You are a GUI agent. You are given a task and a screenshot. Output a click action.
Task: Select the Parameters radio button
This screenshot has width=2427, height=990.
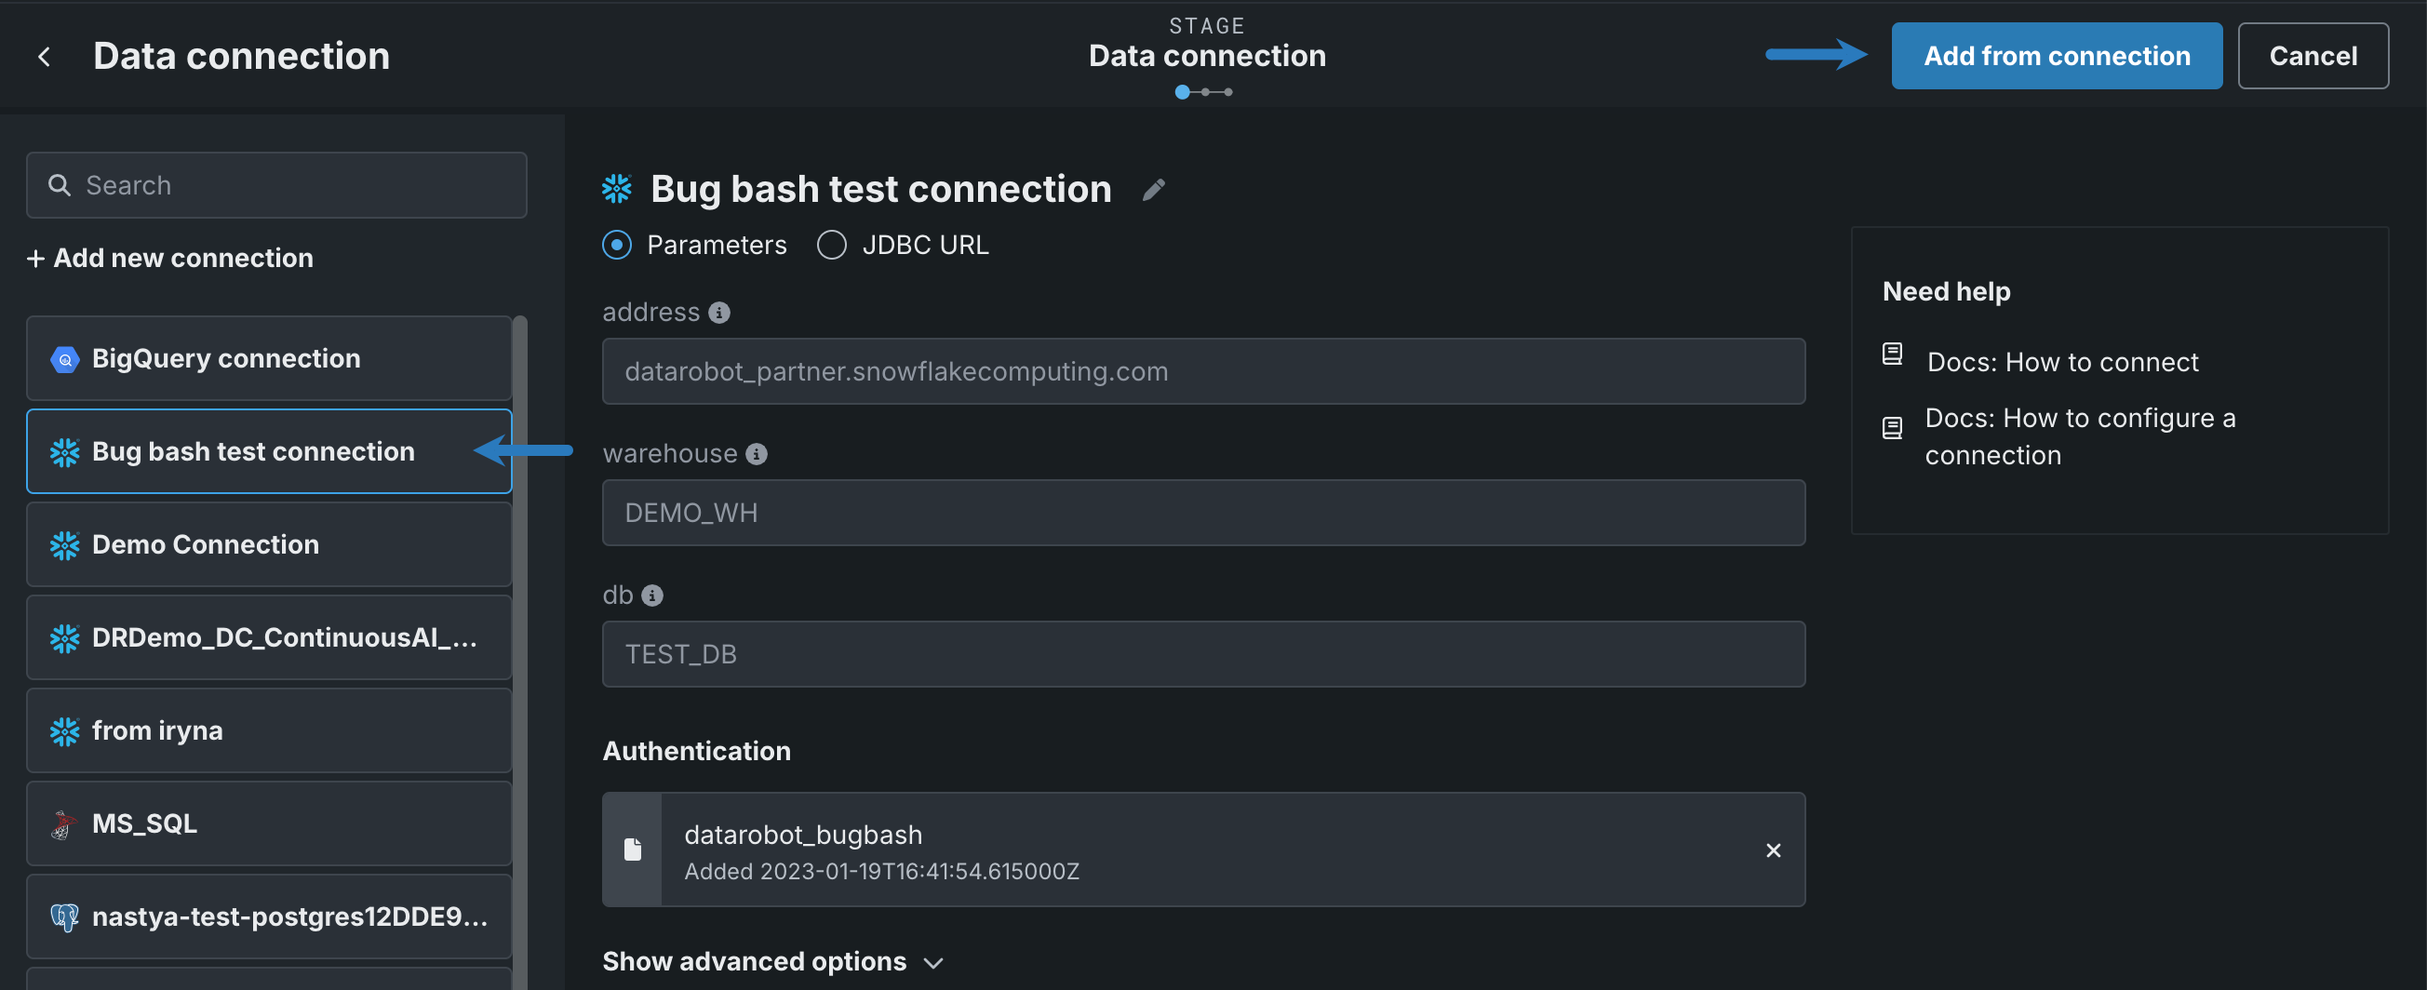pos(617,245)
